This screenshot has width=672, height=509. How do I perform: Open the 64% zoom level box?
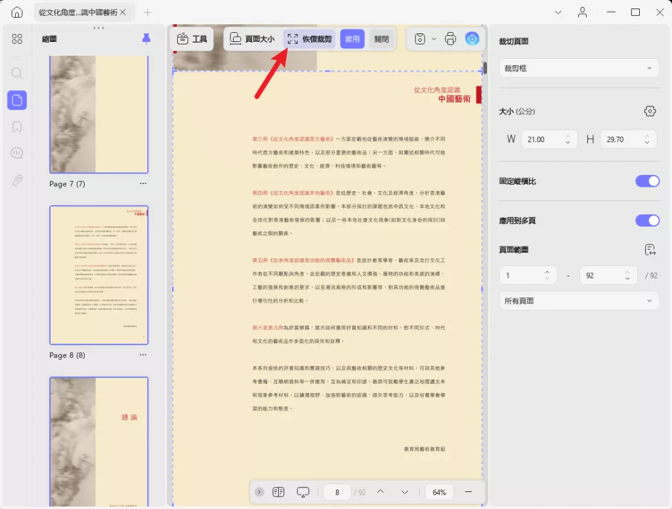coord(439,493)
